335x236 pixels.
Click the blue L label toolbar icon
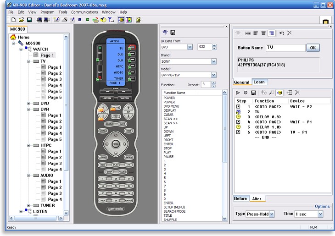tap(80, 20)
